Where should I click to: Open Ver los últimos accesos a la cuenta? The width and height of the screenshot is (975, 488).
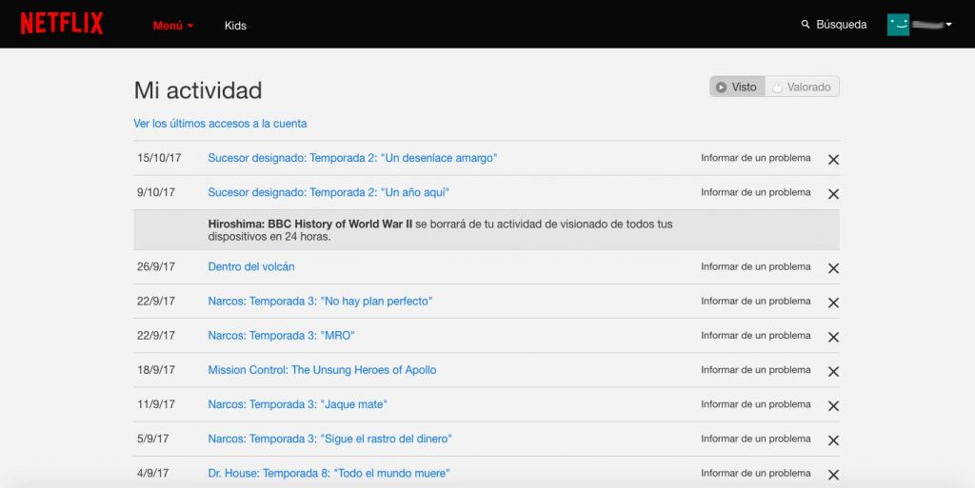[x=220, y=124]
